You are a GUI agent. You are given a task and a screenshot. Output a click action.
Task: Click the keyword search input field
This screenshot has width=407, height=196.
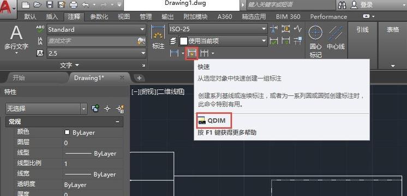[291, 5]
